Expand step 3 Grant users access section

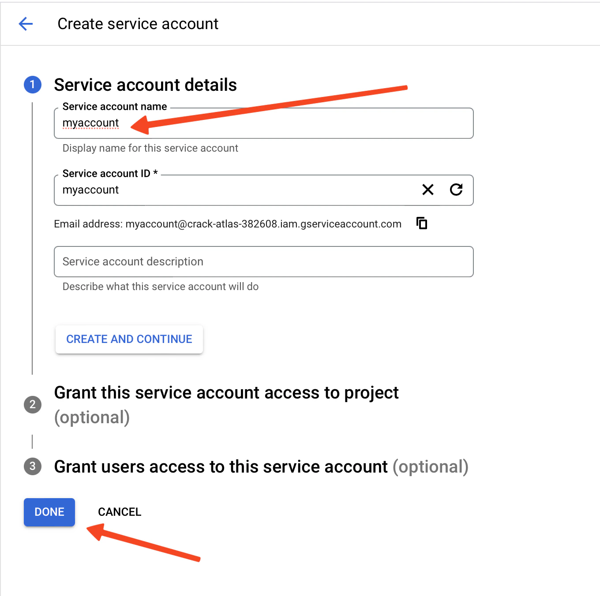261,466
